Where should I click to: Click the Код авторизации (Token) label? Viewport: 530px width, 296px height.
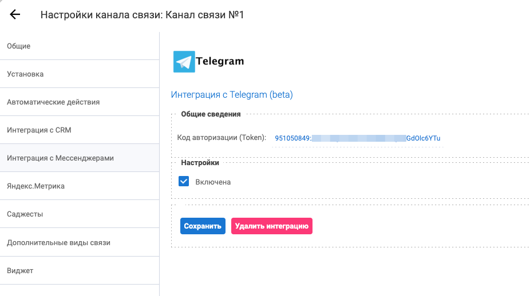[222, 138]
